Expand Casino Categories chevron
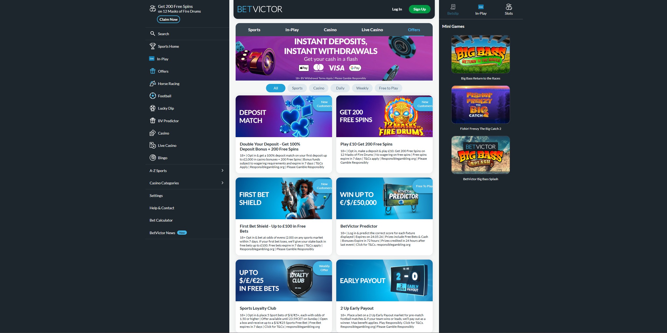 click(x=223, y=183)
